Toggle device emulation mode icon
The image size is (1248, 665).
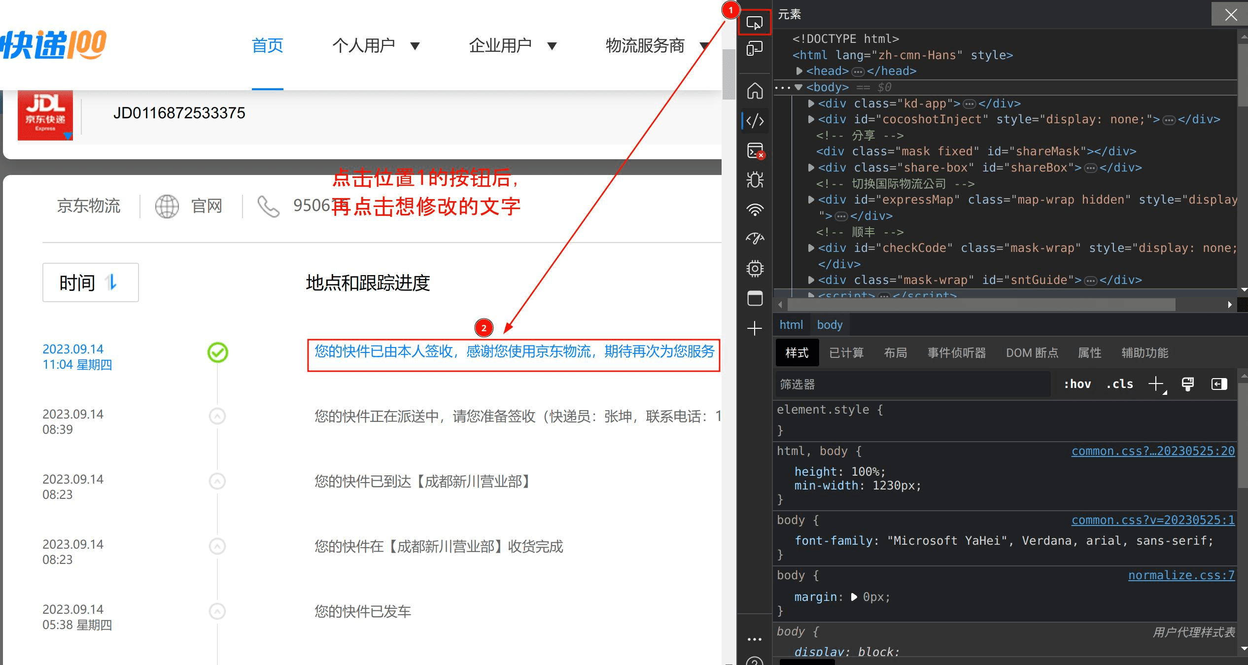pyautogui.click(x=755, y=48)
